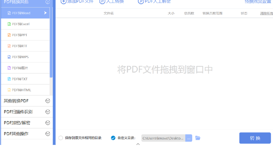The width and height of the screenshot is (273, 146).
Task: Click the RTF file icon
Action: [x=9, y=46]
